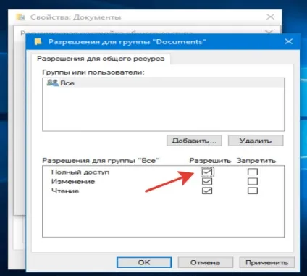The image size is (307, 276).
Task: Tick Deny checkbox for Изменение
Action: point(253,181)
